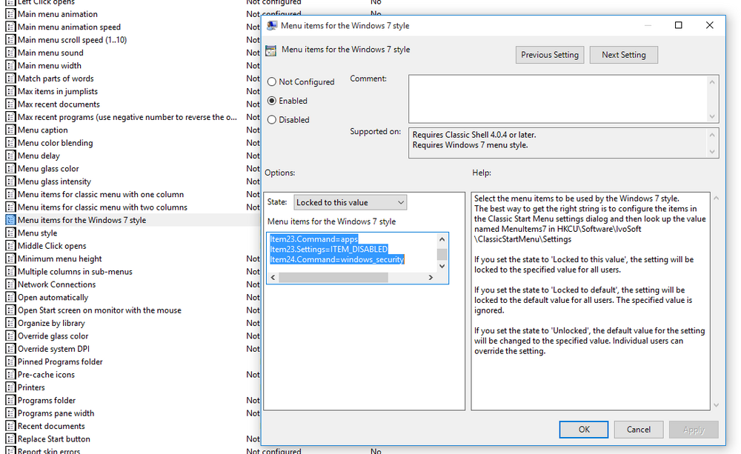Image resolution: width=741 pixels, height=454 pixels.
Task: Click the policy icon beside Network Connections
Action: click(10, 284)
